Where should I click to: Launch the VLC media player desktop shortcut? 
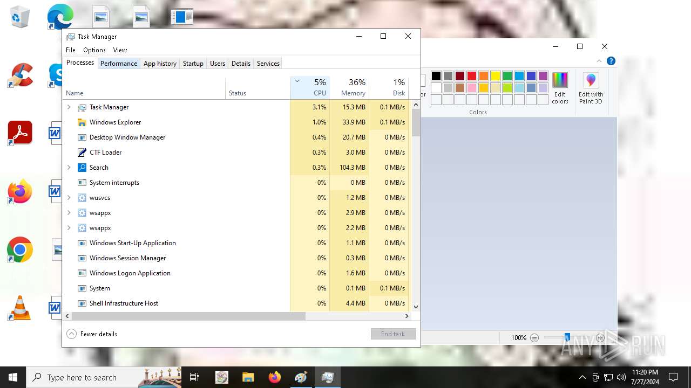coord(20,308)
